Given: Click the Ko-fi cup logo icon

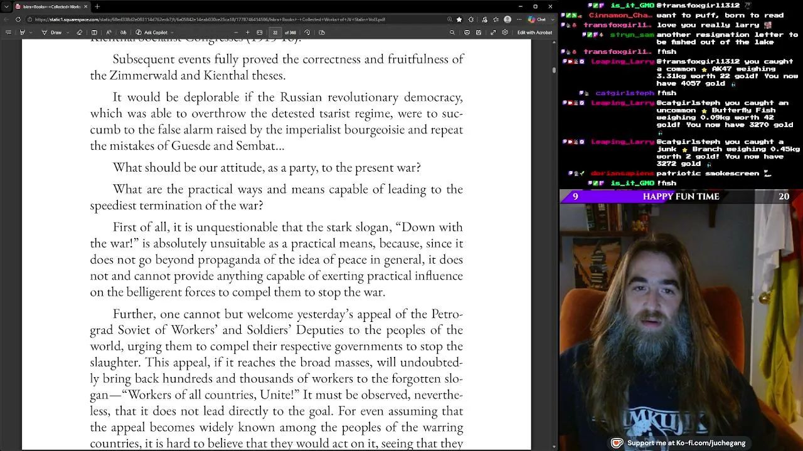Looking at the screenshot, I should pos(617,443).
